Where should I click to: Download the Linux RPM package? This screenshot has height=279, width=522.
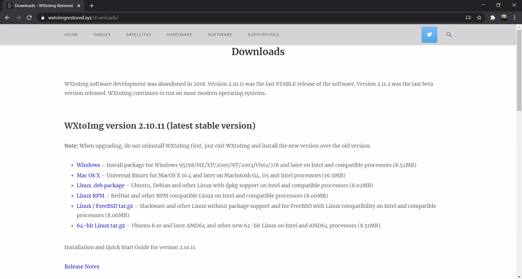click(91, 195)
